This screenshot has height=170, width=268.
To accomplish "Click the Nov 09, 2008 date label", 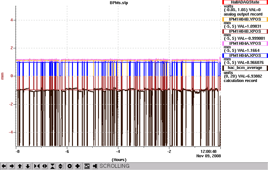I will click(x=208, y=156).
